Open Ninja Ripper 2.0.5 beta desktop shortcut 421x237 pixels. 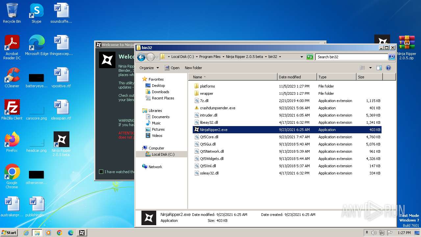[x=61, y=144]
